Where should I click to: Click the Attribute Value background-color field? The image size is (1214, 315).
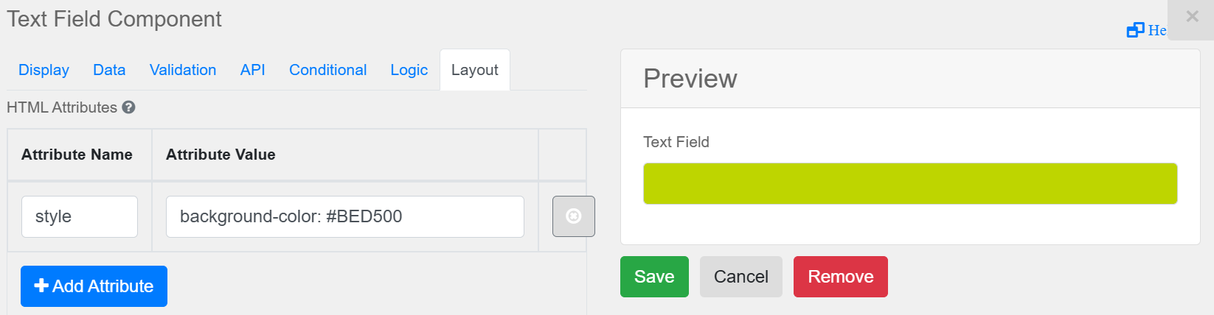(x=344, y=216)
